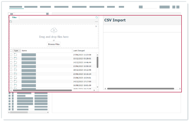Check the row dated 14/12/2023 14:46:44
The height and width of the screenshot is (122, 190).
[11, 62]
